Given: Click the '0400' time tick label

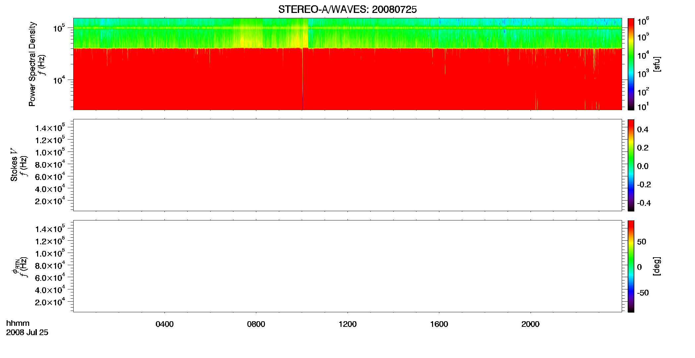Looking at the screenshot, I should coord(164,324).
